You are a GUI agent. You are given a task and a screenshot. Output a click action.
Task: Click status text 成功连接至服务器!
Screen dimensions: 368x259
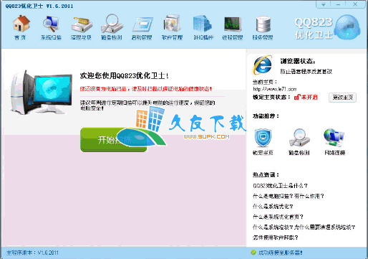[x=281, y=253]
